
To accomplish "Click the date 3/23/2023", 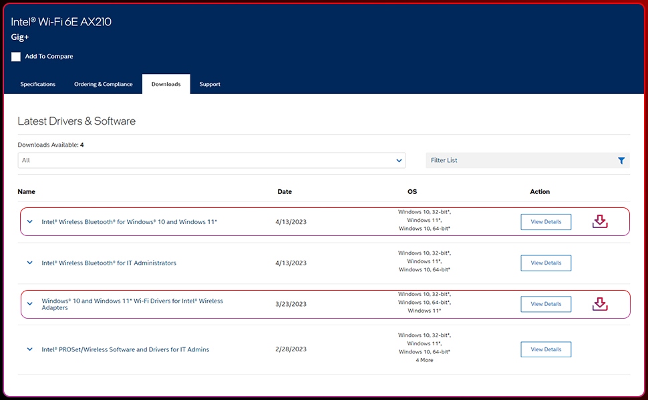I will (291, 304).
